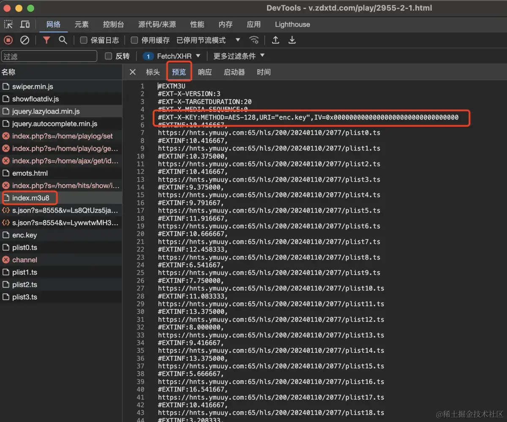Screen dimensions: 507x422
Task: Select the jquery.lazyload.min.js request
Action: 61,112
